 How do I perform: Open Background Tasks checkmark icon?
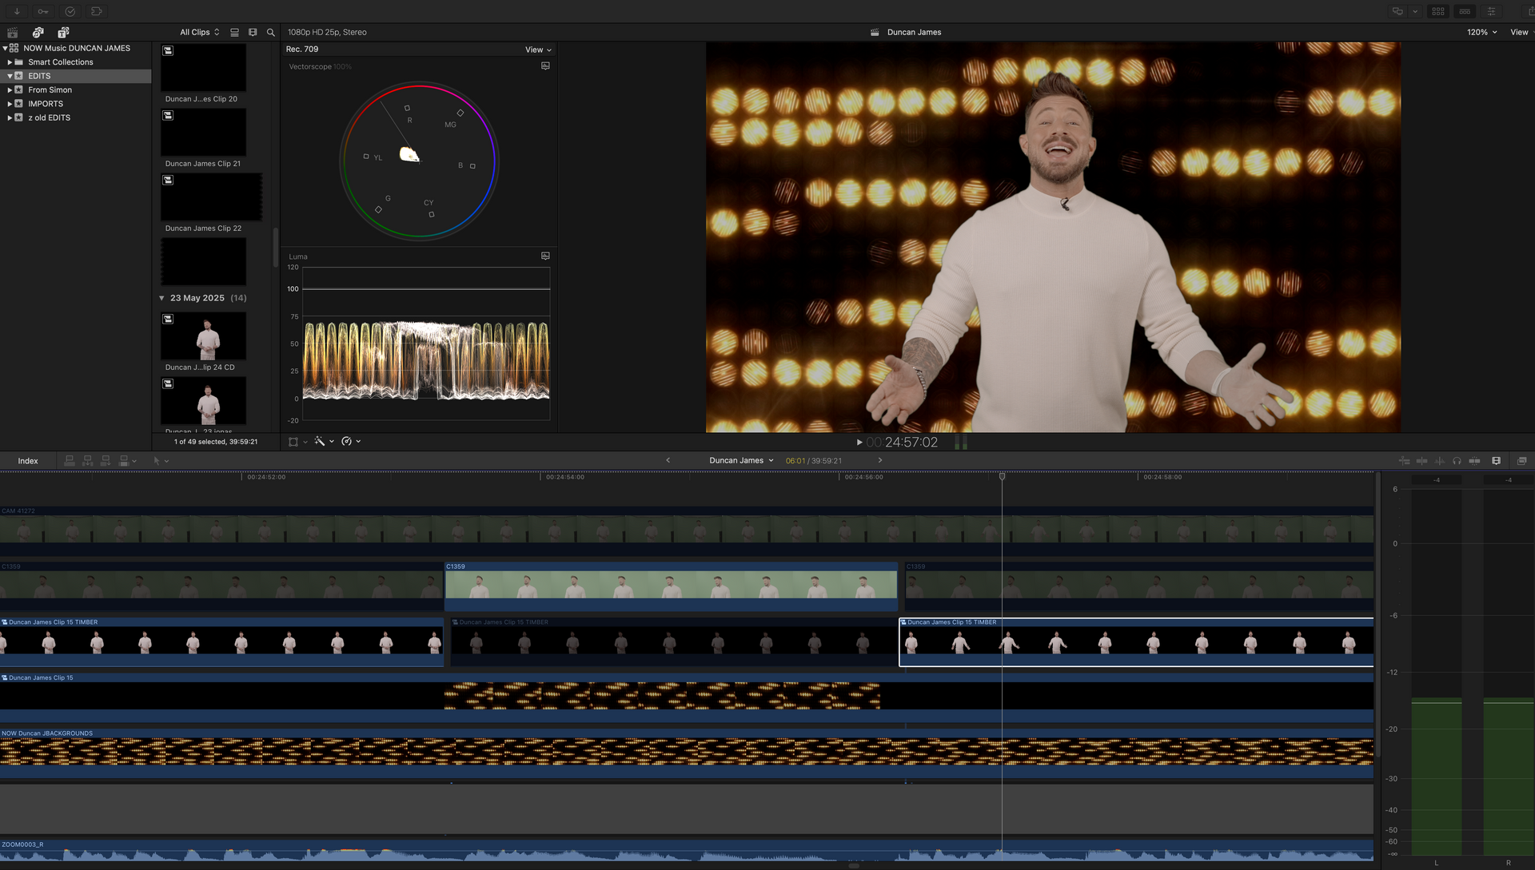(x=70, y=11)
